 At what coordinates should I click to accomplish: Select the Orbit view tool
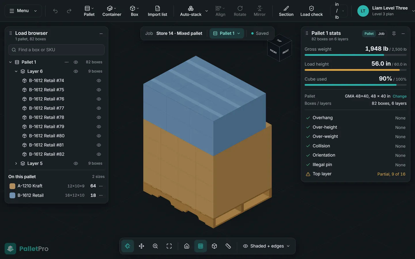128,246
